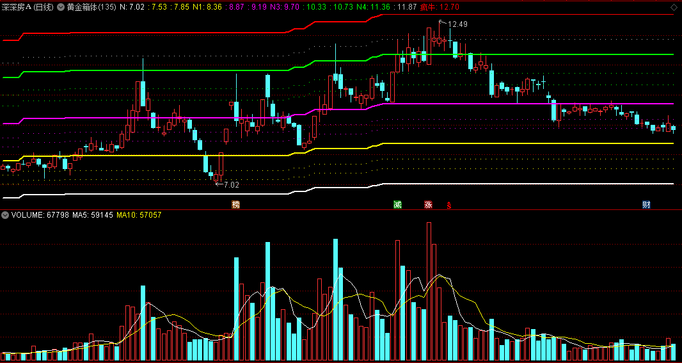682x363 pixels.
Task: Click the green 10.33 value in header
Action: click(317, 7)
